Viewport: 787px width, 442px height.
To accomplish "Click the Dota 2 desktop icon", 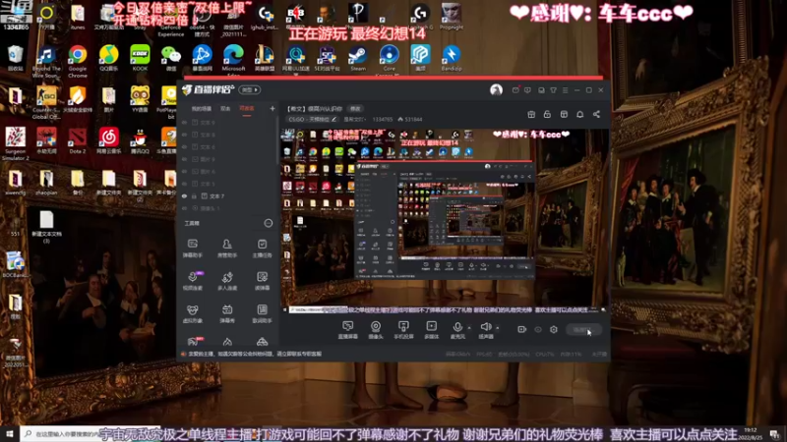I will (x=78, y=140).
